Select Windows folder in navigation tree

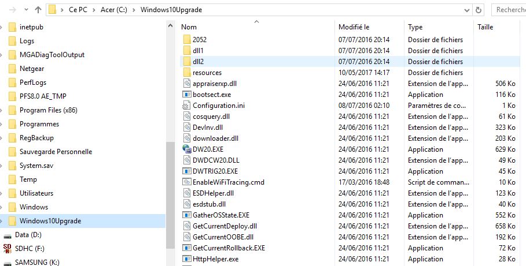pos(34,207)
